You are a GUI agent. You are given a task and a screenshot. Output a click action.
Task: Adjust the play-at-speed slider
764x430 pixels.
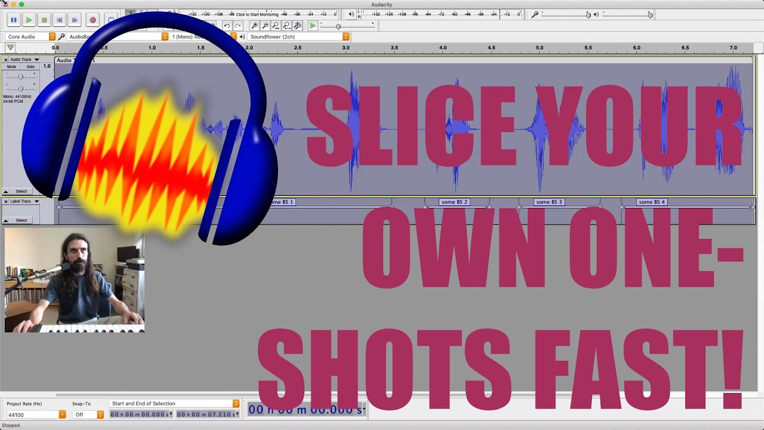pos(347,26)
